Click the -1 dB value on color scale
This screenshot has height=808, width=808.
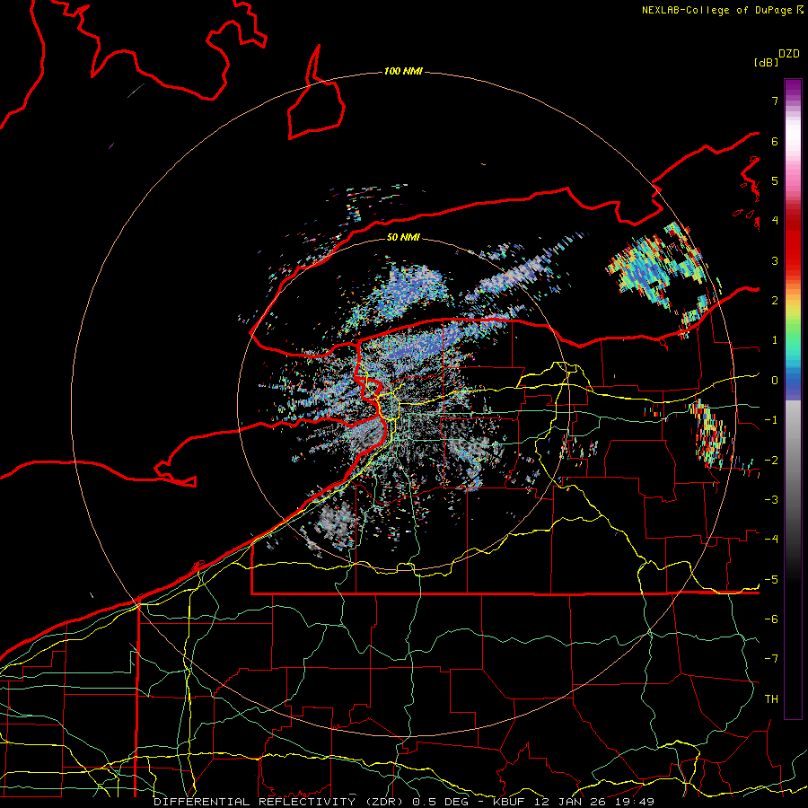(x=771, y=420)
